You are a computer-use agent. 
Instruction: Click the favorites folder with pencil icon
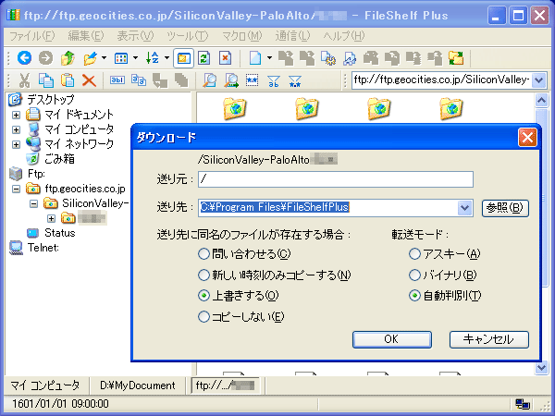coord(90,57)
